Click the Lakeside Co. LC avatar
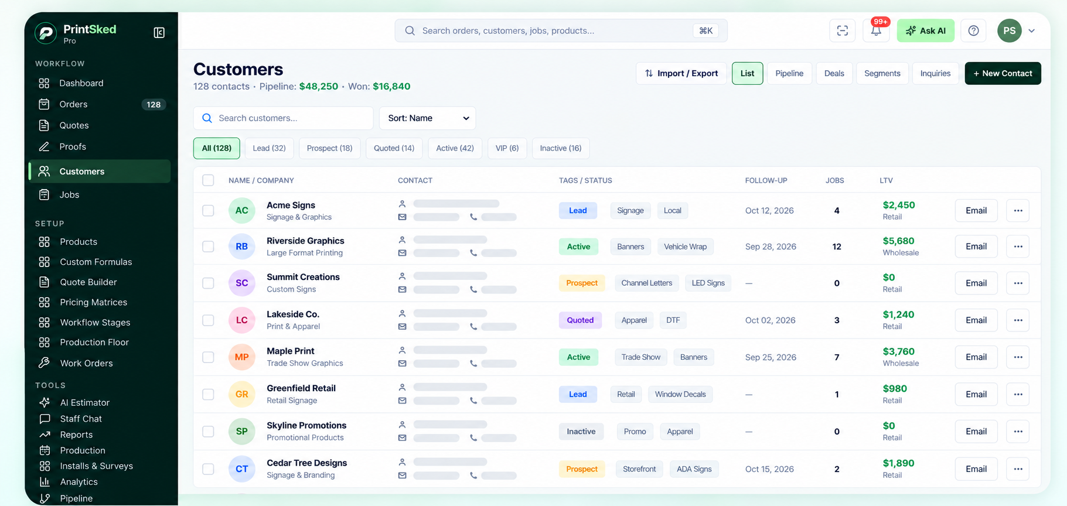This screenshot has width=1067, height=506. coord(242,320)
